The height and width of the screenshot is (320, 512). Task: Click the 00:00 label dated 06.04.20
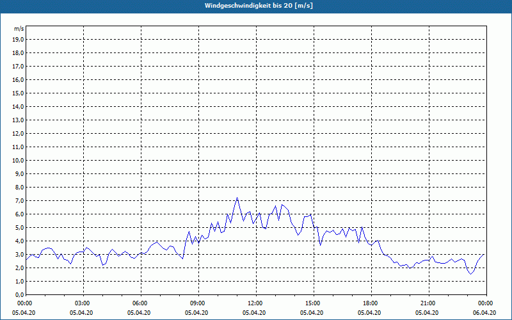[x=486, y=303]
